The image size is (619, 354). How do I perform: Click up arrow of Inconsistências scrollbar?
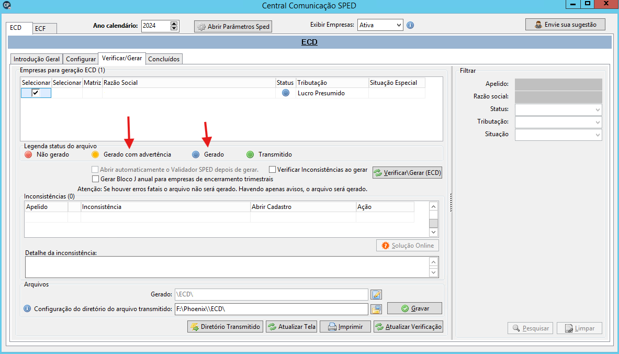(433, 207)
